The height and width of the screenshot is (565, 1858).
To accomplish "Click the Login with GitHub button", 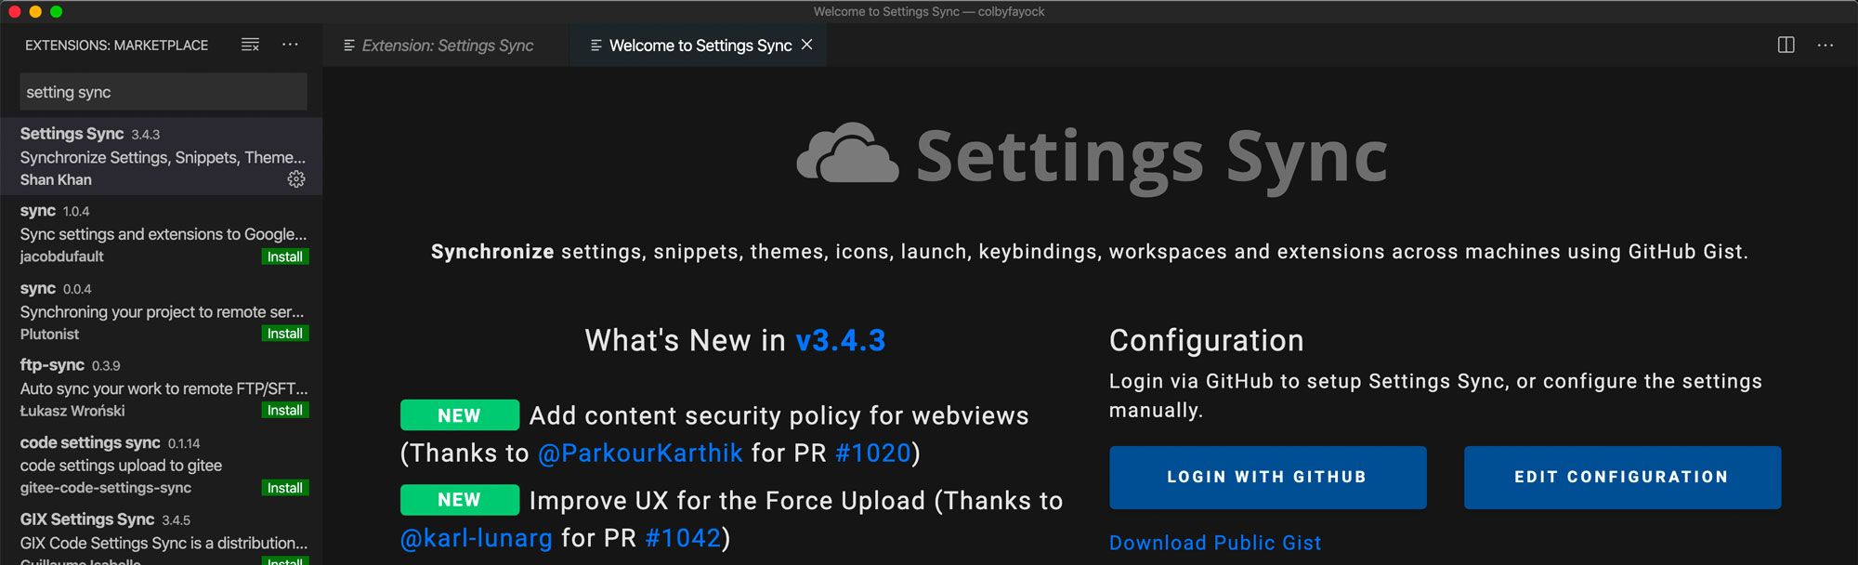I will pyautogui.click(x=1267, y=477).
